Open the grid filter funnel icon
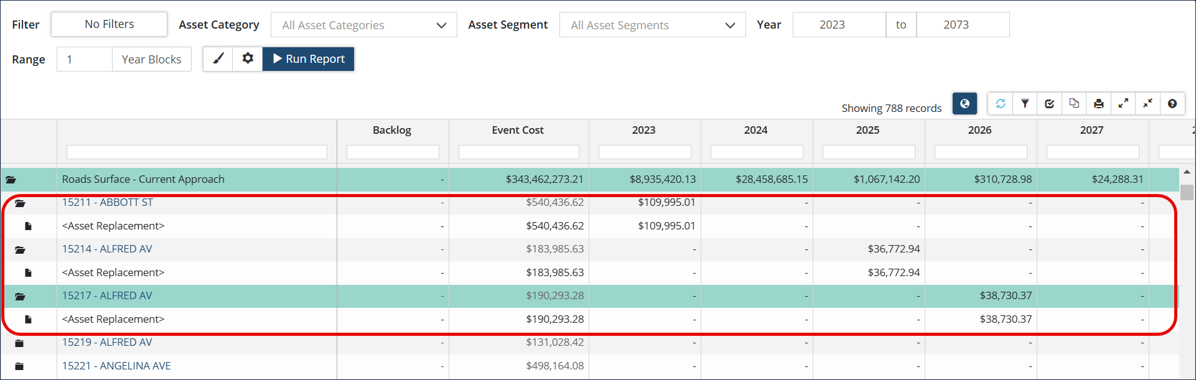 1025,104
